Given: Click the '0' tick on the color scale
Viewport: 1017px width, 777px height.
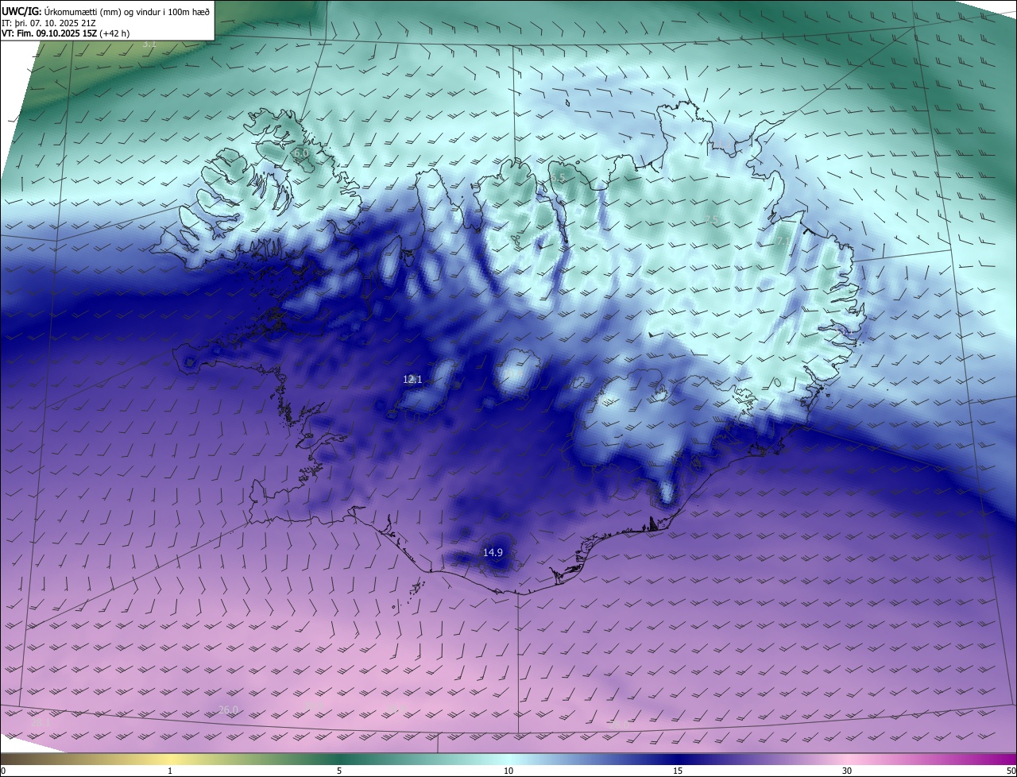Looking at the screenshot, I should (3, 771).
